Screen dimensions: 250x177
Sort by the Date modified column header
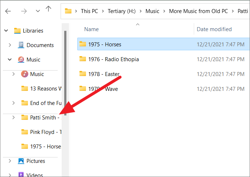tap(214, 29)
